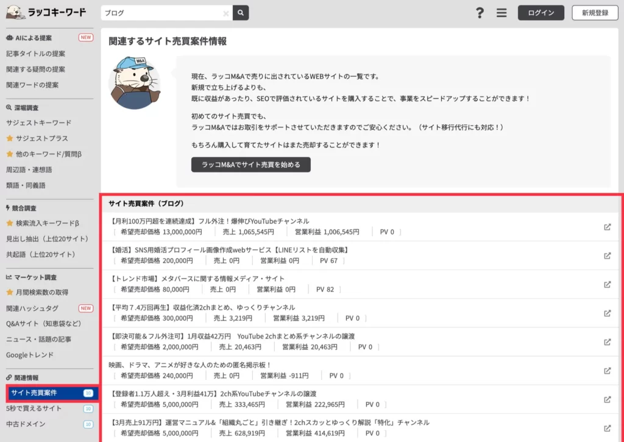
Task: Select 共起語（上位20サイト） in sidebar
Action: click(41, 254)
